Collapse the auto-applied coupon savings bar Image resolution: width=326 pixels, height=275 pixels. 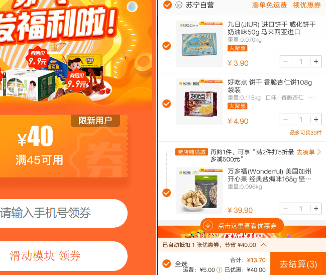(263, 245)
